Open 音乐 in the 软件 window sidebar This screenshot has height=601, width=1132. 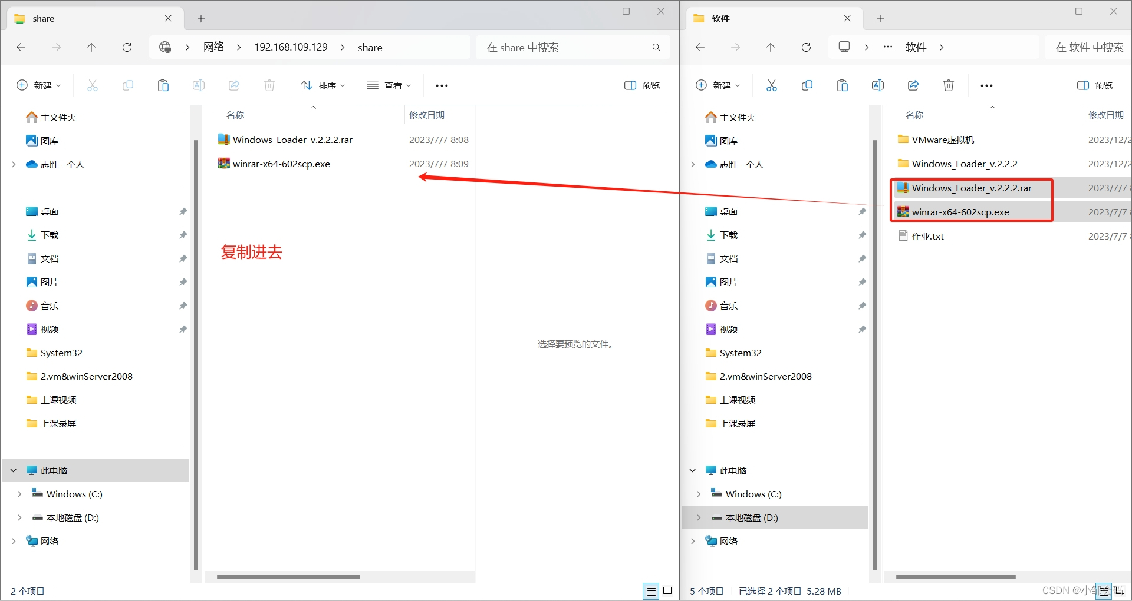pos(729,306)
